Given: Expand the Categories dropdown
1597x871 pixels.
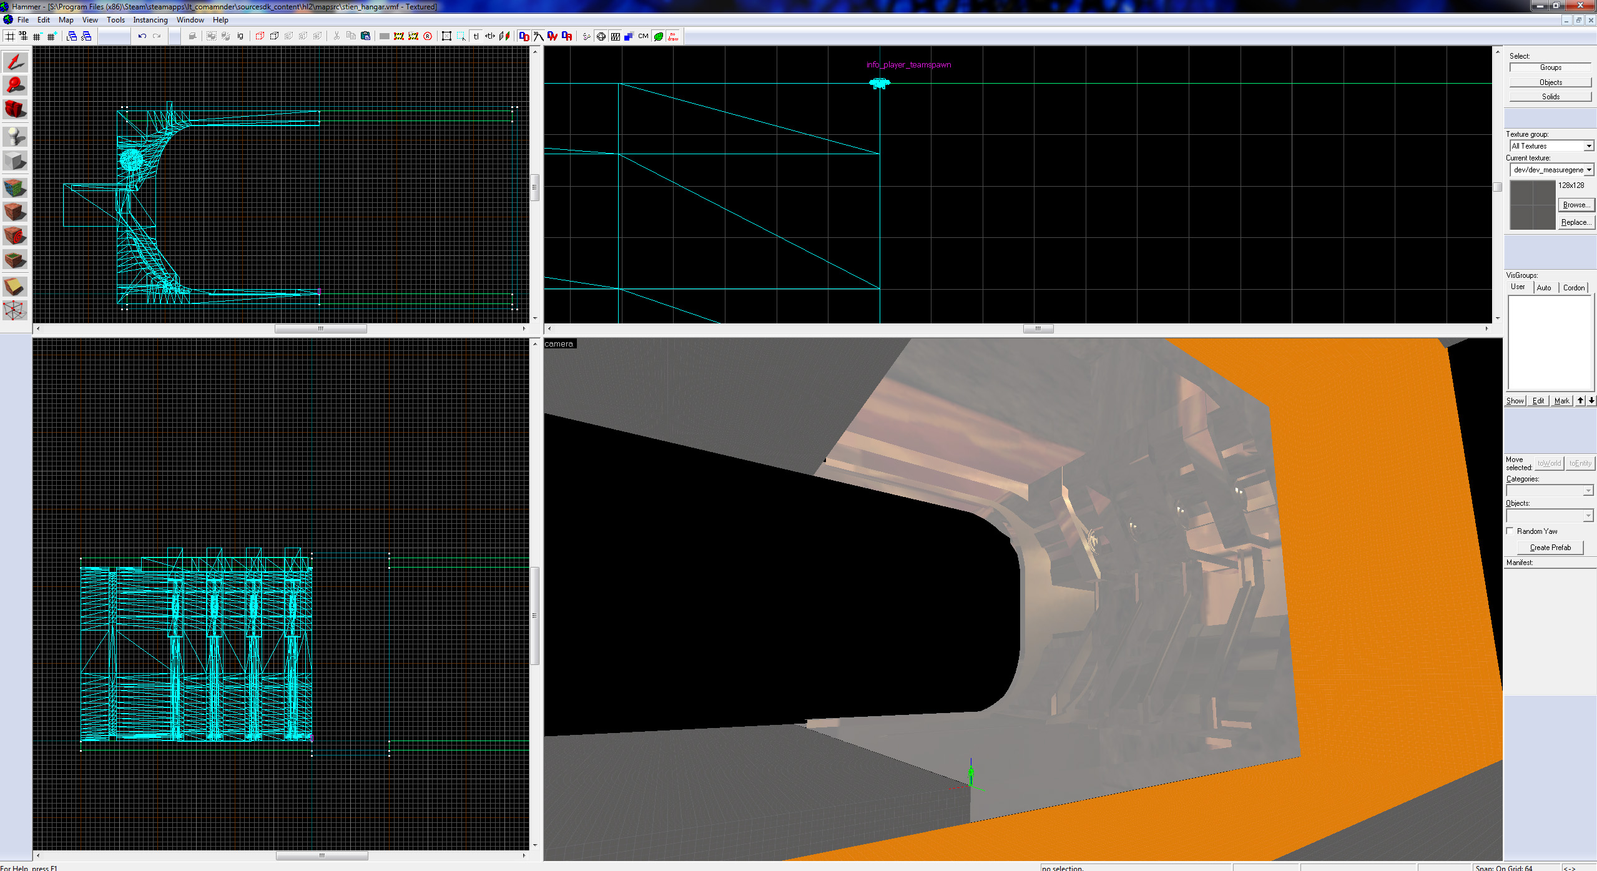Looking at the screenshot, I should point(1588,491).
